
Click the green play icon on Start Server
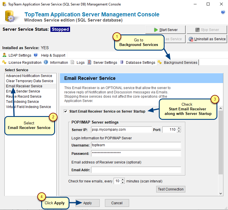(x=156, y=30)
